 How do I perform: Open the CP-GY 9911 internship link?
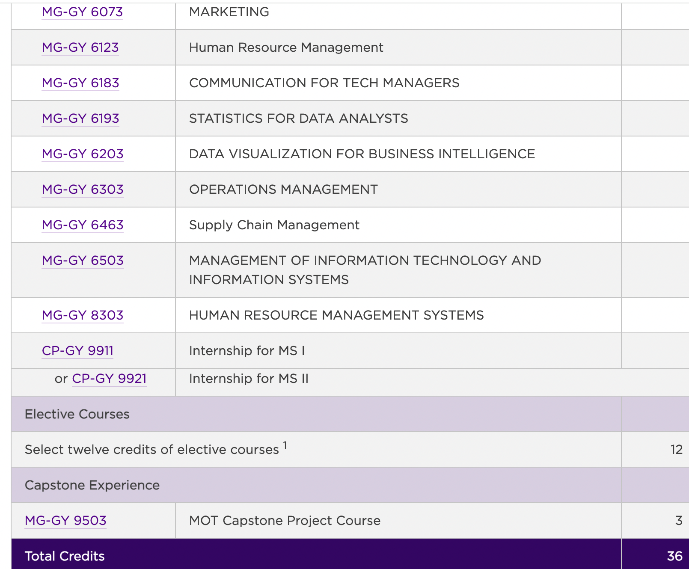point(77,351)
